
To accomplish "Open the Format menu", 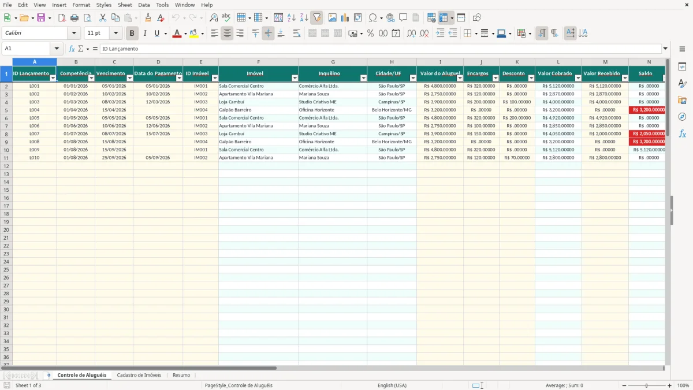I will [81, 5].
